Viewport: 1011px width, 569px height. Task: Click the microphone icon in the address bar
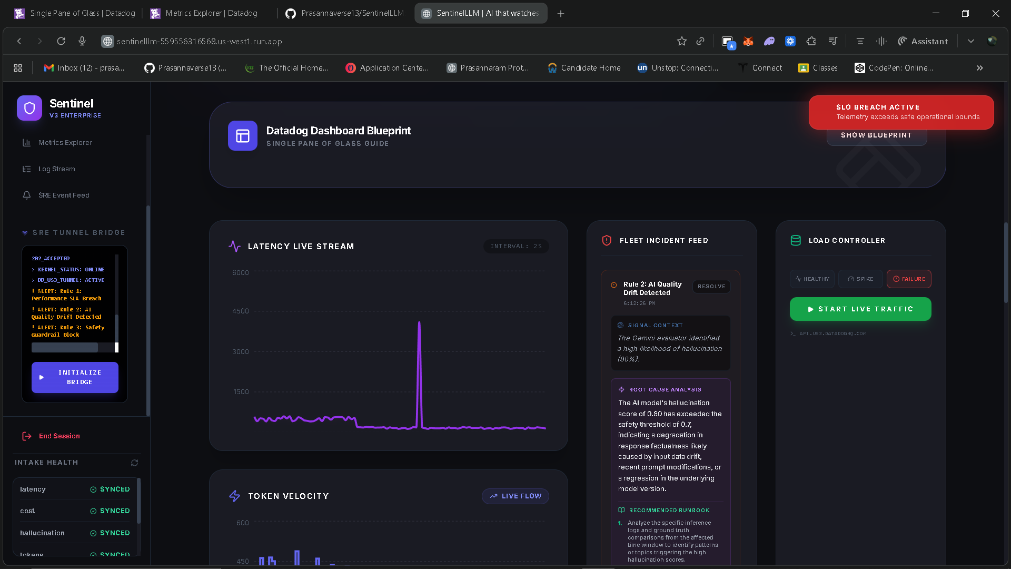[82, 41]
